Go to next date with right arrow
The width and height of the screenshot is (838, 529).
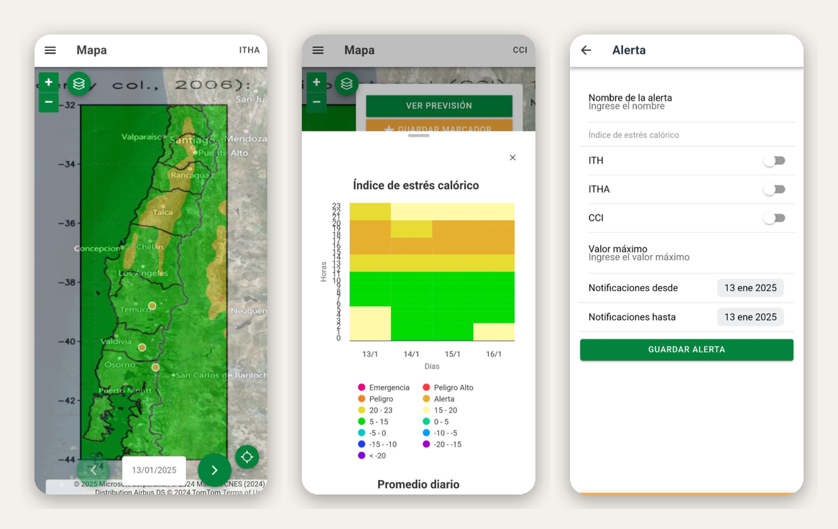(214, 470)
